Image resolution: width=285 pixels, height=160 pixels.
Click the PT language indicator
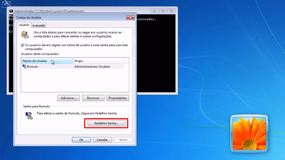[7, 4]
